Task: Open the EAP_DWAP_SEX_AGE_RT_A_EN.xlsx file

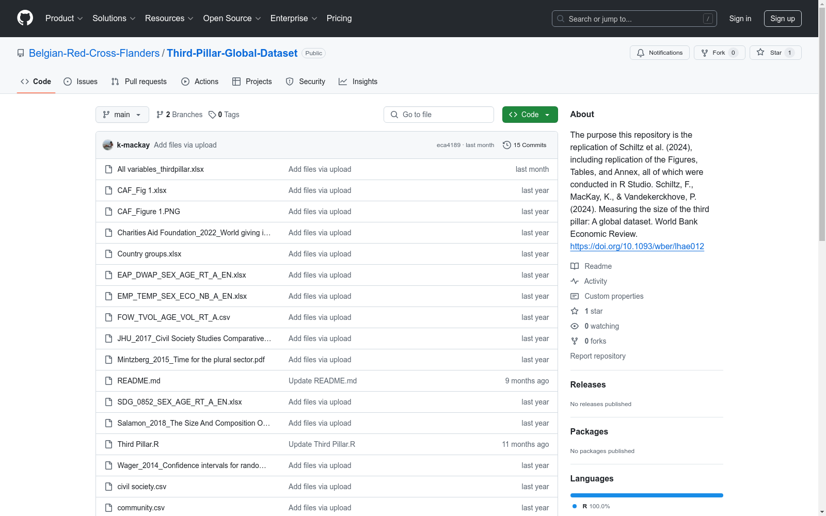Action: click(x=182, y=275)
